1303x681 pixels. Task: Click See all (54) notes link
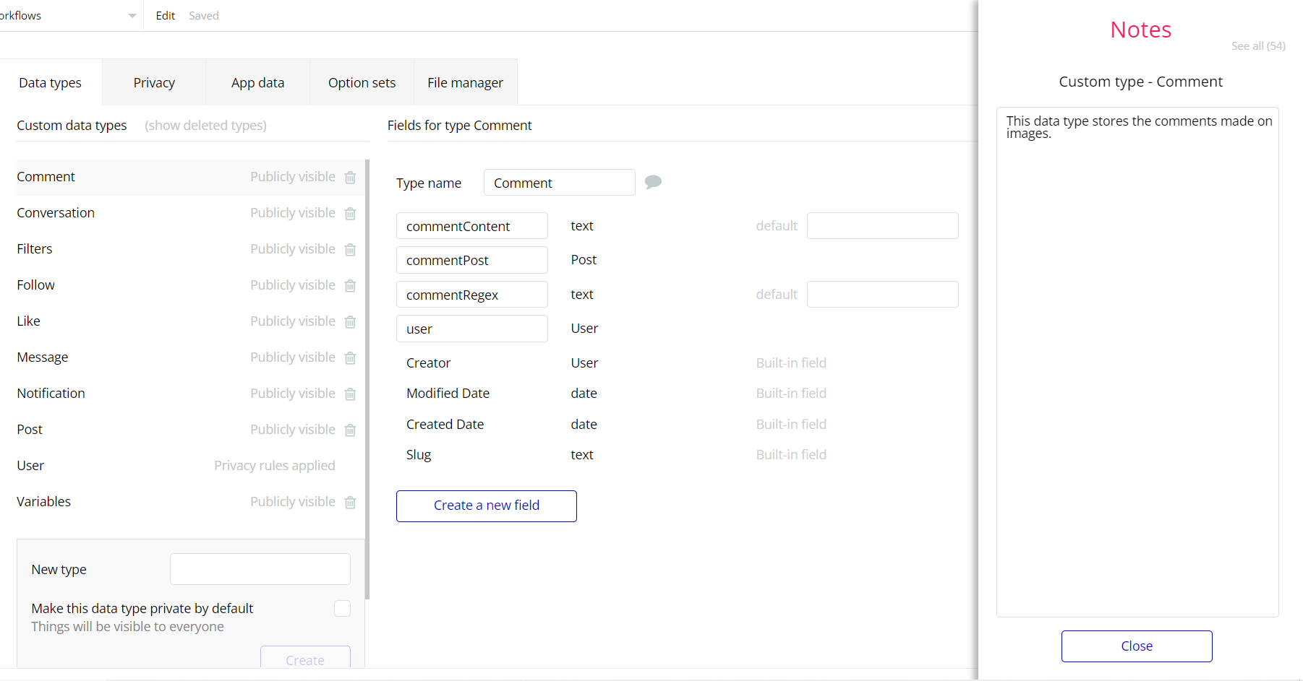(x=1258, y=46)
